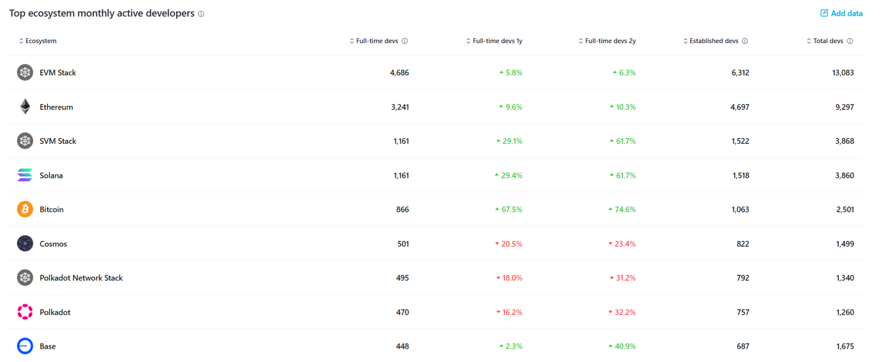Select Base total devs 1,675
The height and width of the screenshot is (362, 880).
tap(845, 346)
